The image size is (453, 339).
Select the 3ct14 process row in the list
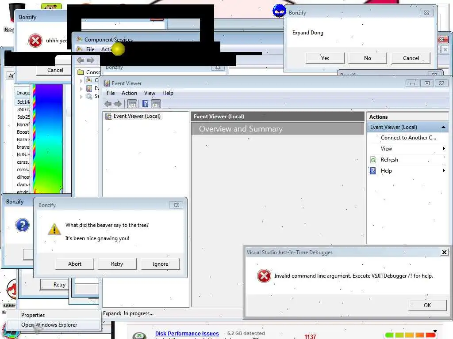pyautogui.click(x=23, y=102)
